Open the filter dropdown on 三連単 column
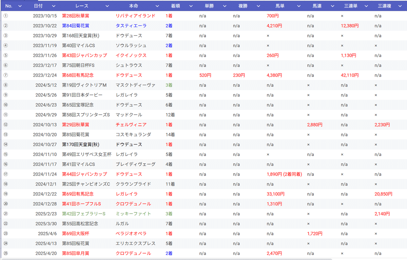This screenshot has height=260, width=407. click(x=366, y=6)
